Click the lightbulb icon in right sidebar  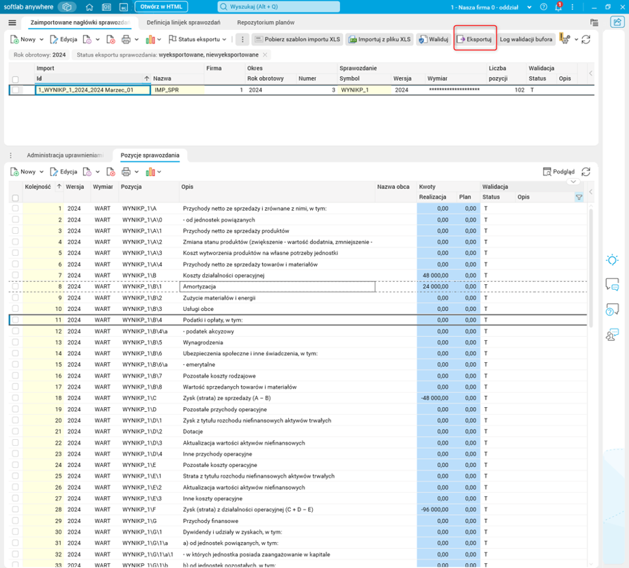pyautogui.click(x=612, y=260)
